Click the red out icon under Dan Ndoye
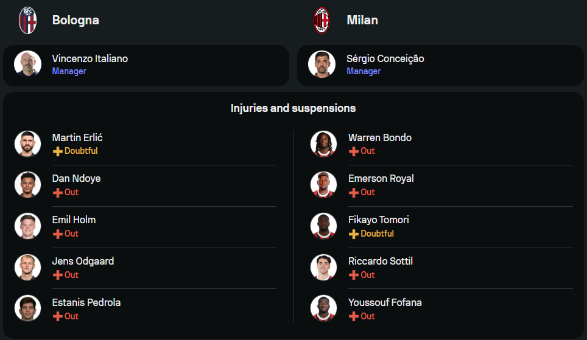Screen dimensions: 587x340 pyautogui.click(x=58, y=193)
